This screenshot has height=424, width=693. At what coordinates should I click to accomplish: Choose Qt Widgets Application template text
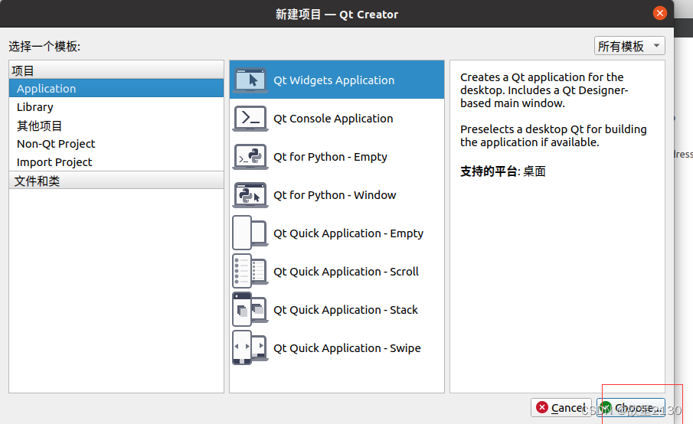334,80
